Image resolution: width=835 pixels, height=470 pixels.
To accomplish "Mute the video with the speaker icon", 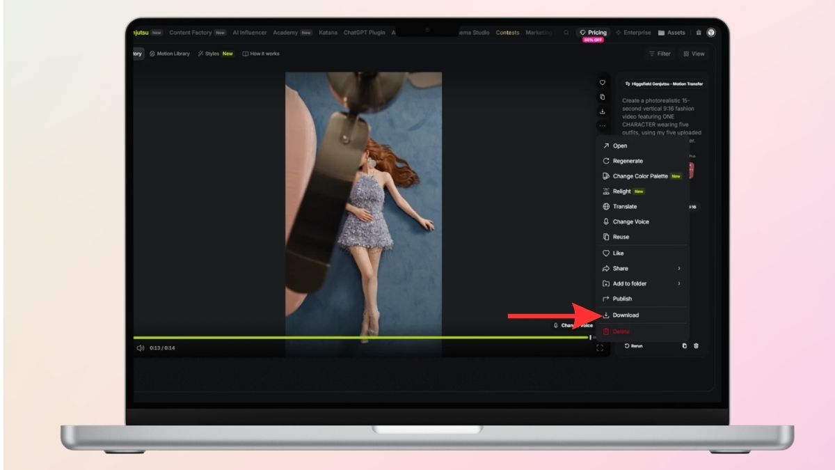I will 141,347.
